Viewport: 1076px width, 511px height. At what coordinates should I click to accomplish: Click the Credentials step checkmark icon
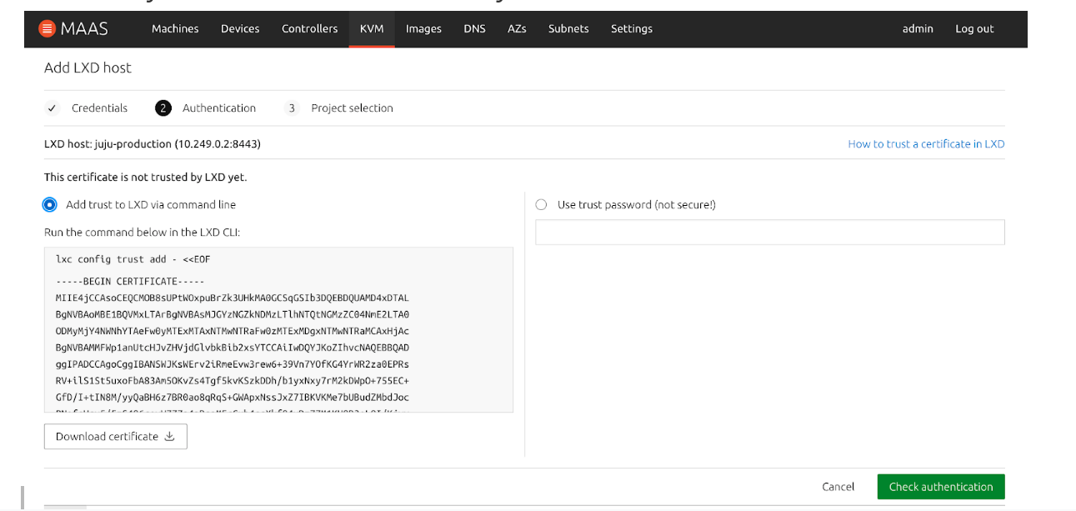point(52,108)
